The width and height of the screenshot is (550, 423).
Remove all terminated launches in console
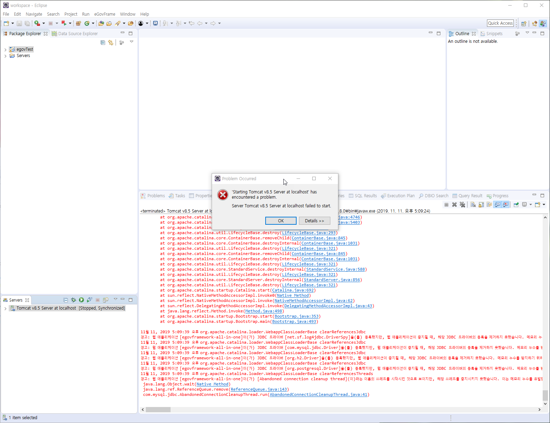pos(462,205)
